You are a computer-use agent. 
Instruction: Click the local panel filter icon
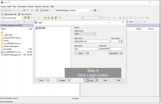point(29,18)
